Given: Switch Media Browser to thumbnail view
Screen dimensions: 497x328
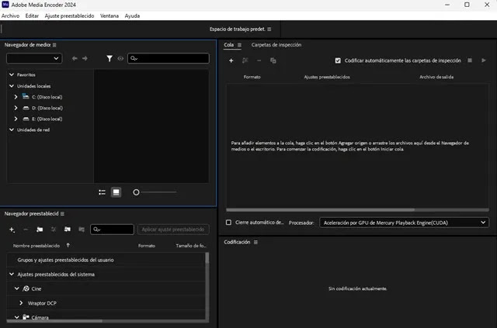Looking at the screenshot, I should click(116, 192).
